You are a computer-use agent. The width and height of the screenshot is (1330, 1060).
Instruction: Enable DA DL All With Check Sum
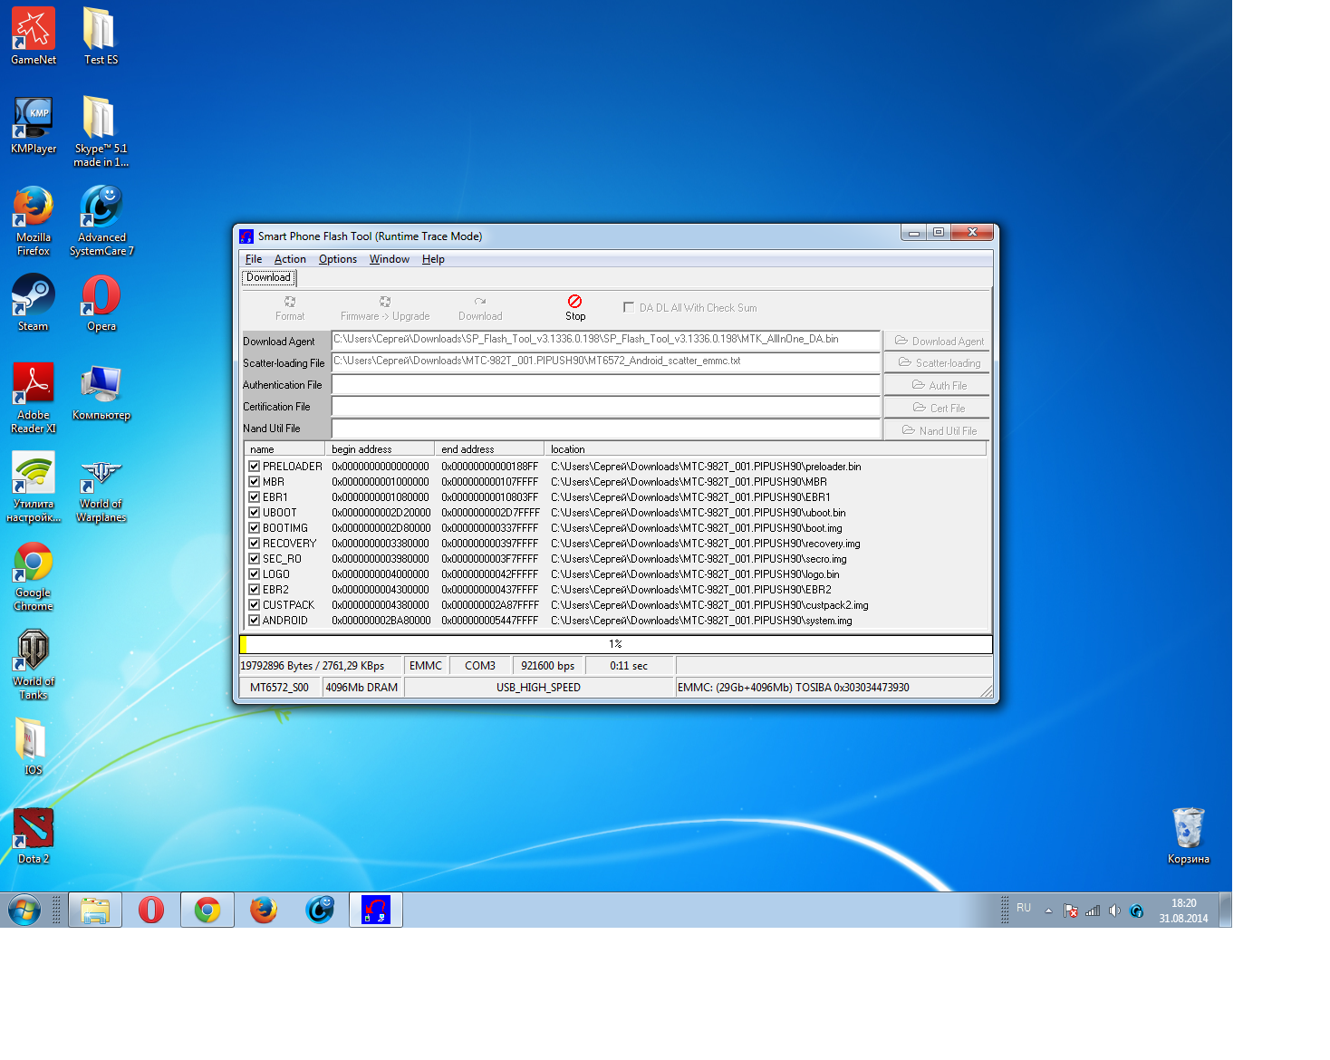[629, 307]
